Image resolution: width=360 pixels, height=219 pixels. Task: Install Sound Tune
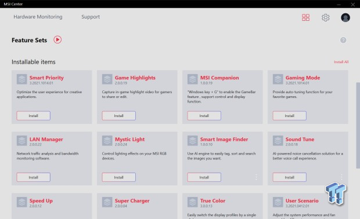click(290, 177)
